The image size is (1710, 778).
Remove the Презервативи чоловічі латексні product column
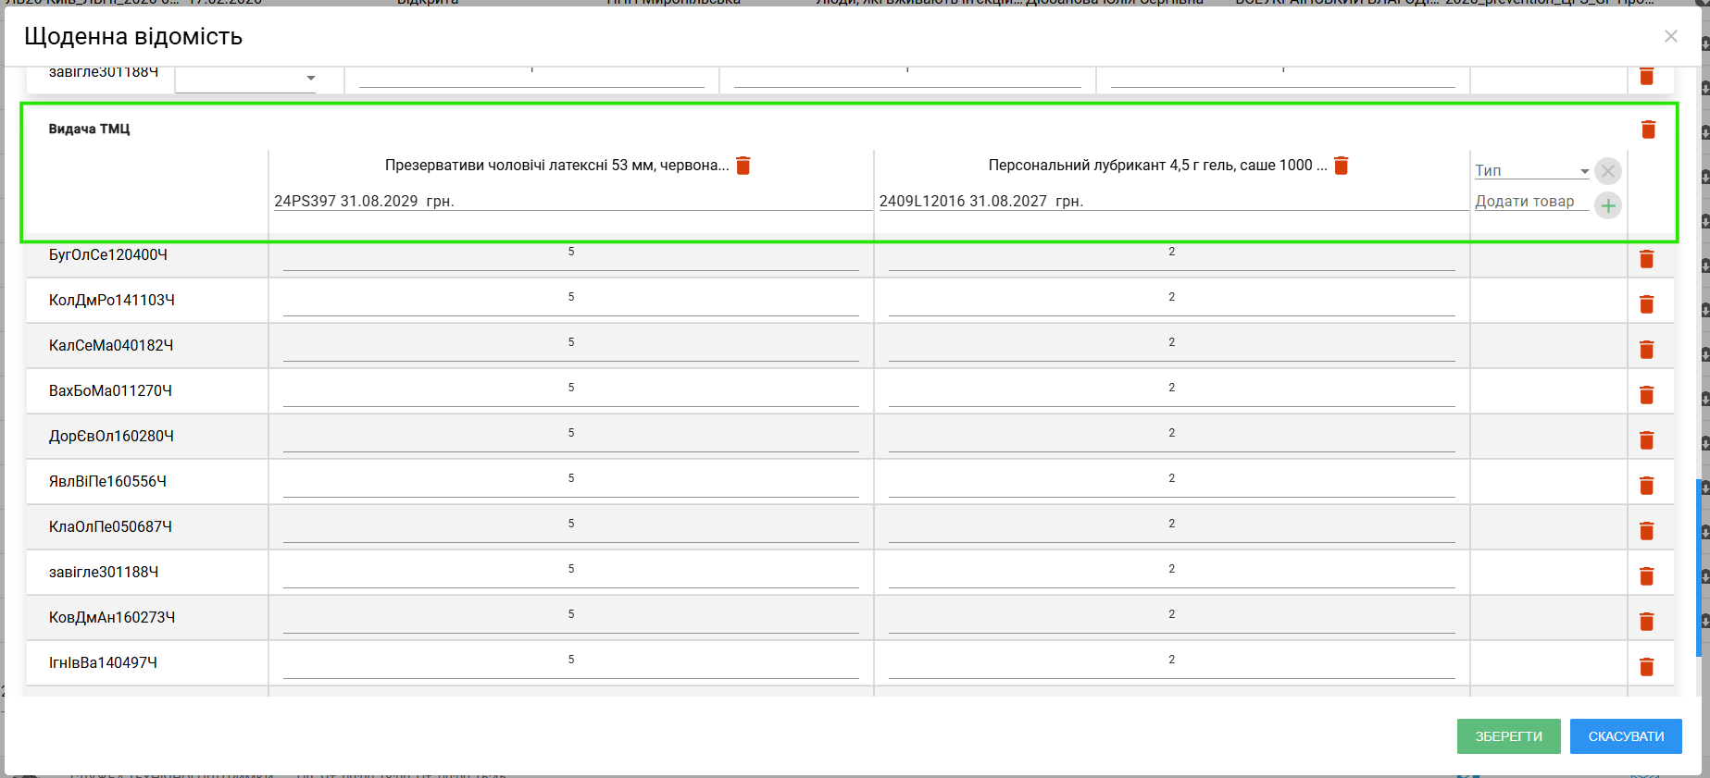point(743,166)
